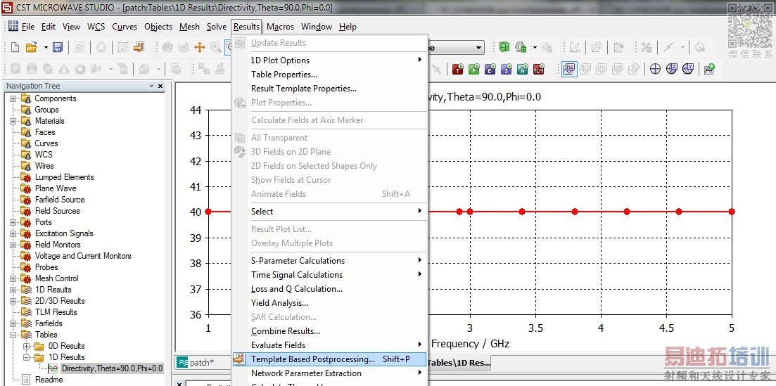The height and width of the screenshot is (386, 776).
Task: Click the Save floppy disk icon
Action: [58, 48]
